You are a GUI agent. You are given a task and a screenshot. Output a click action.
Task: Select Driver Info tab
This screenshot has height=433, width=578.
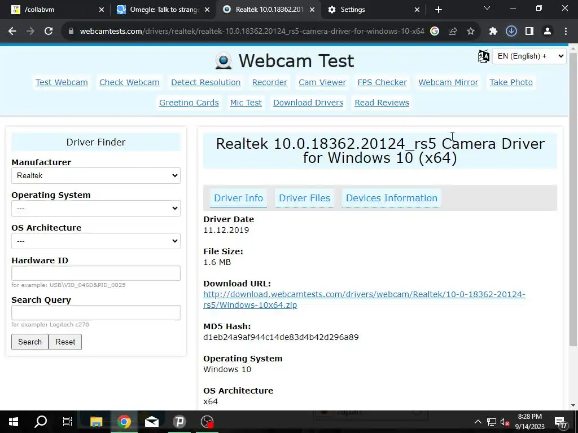(239, 198)
